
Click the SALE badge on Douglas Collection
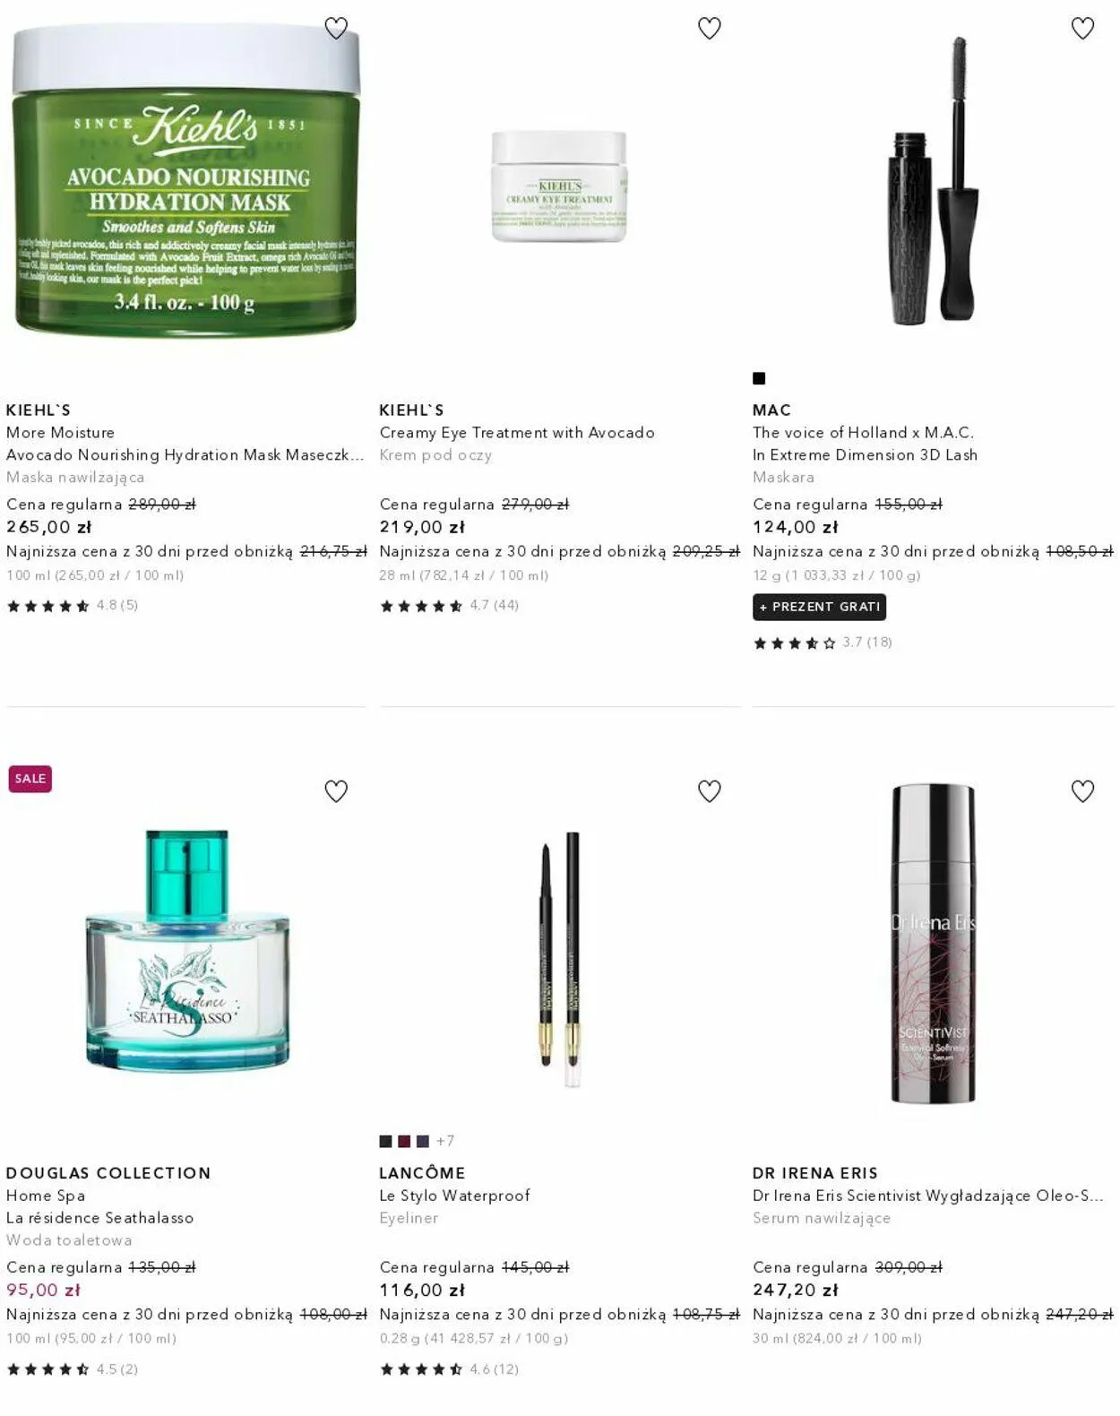coord(30,779)
